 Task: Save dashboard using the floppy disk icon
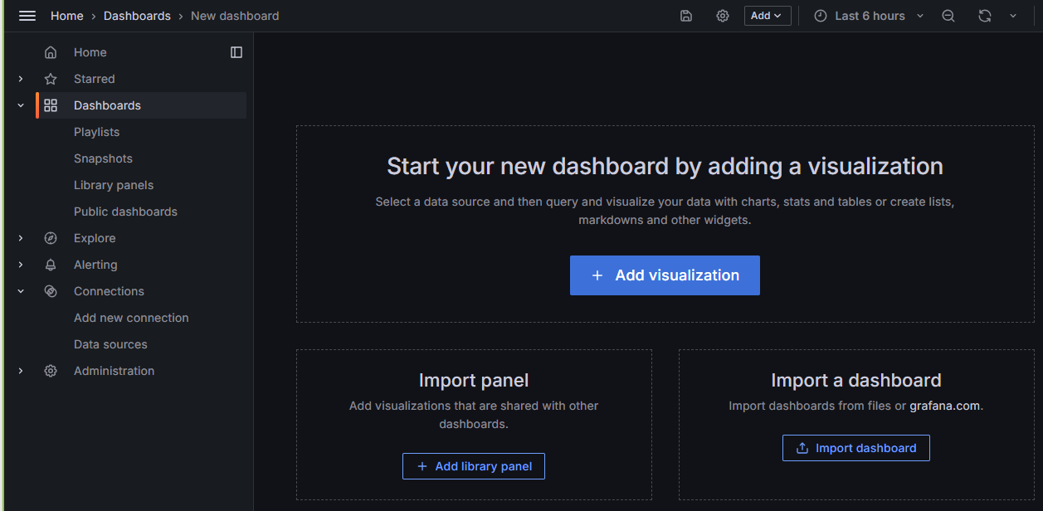686,16
